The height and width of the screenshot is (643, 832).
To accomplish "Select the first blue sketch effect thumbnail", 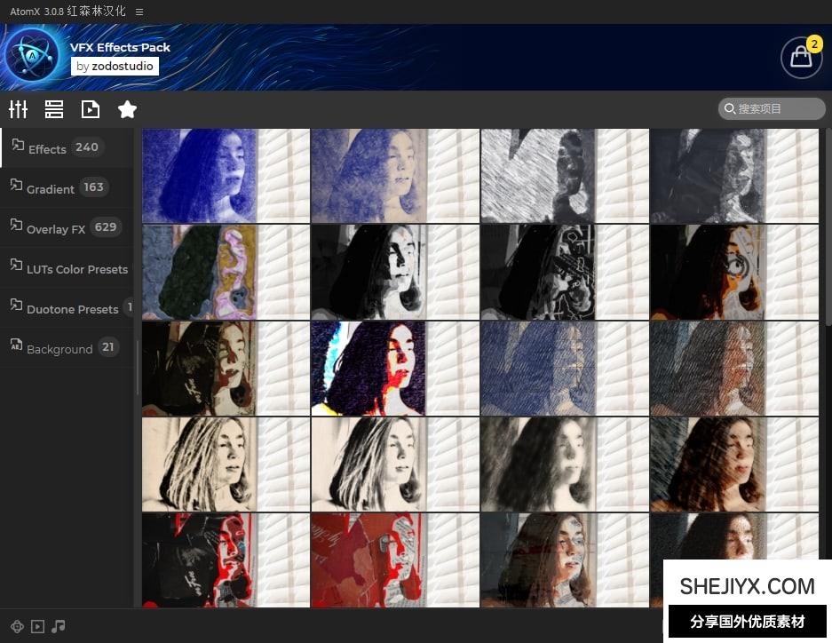I will pos(226,176).
